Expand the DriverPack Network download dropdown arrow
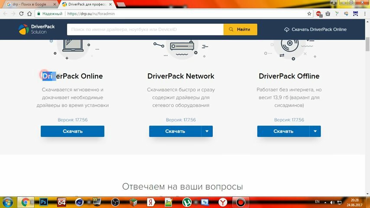 [x=207, y=131]
